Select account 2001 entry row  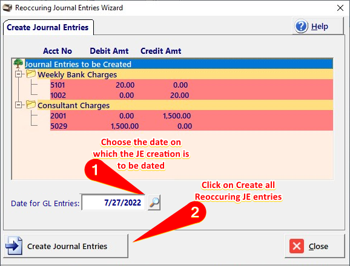pyautogui.click(x=191, y=115)
